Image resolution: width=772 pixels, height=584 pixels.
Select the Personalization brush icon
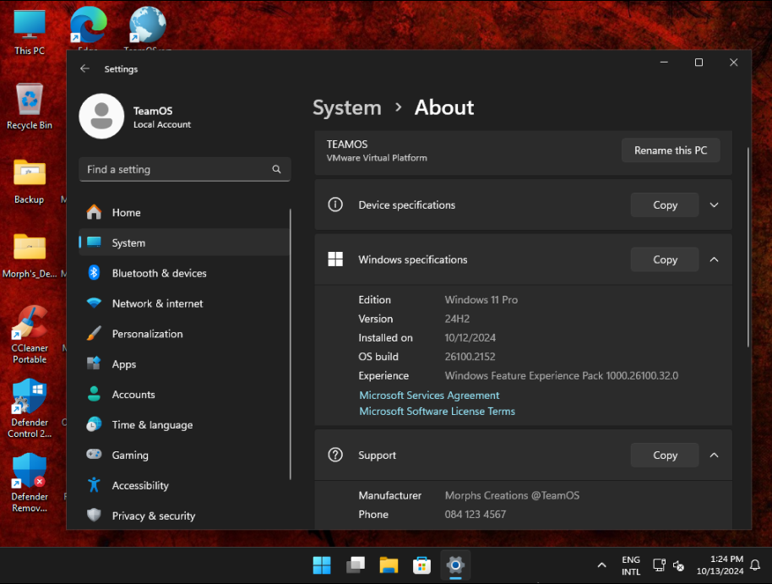coord(94,334)
